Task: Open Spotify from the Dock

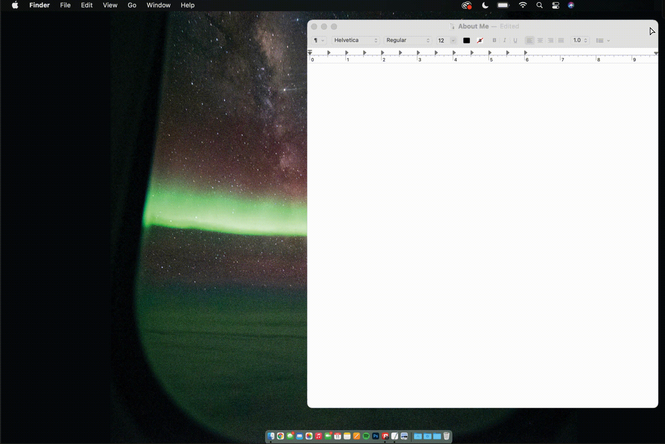Action: pyautogui.click(x=366, y=436)
